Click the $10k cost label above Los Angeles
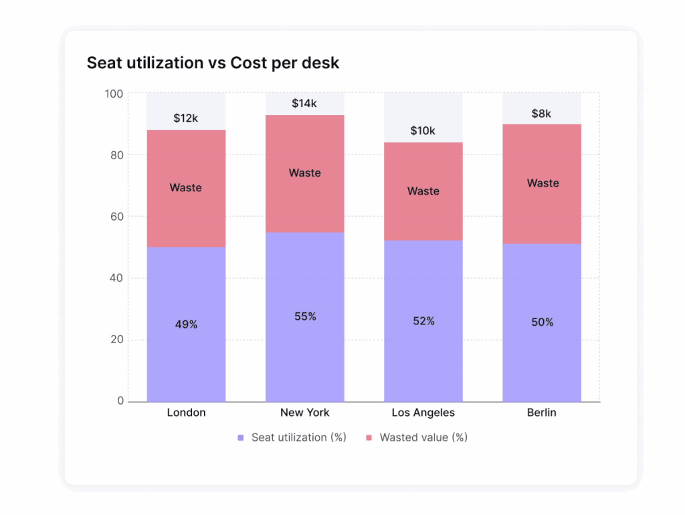Image resolution: width=685 pixels, height=515 pixels. tap(423, 130)
